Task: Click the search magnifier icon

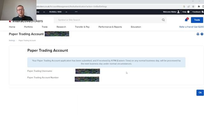Action: [x=163, y=20]
